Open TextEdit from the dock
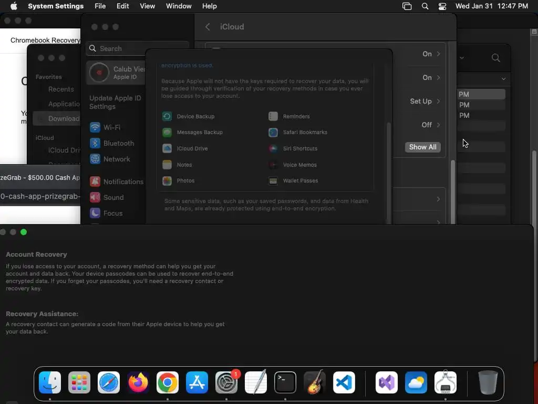538x404 pixels. click(256, 382)
